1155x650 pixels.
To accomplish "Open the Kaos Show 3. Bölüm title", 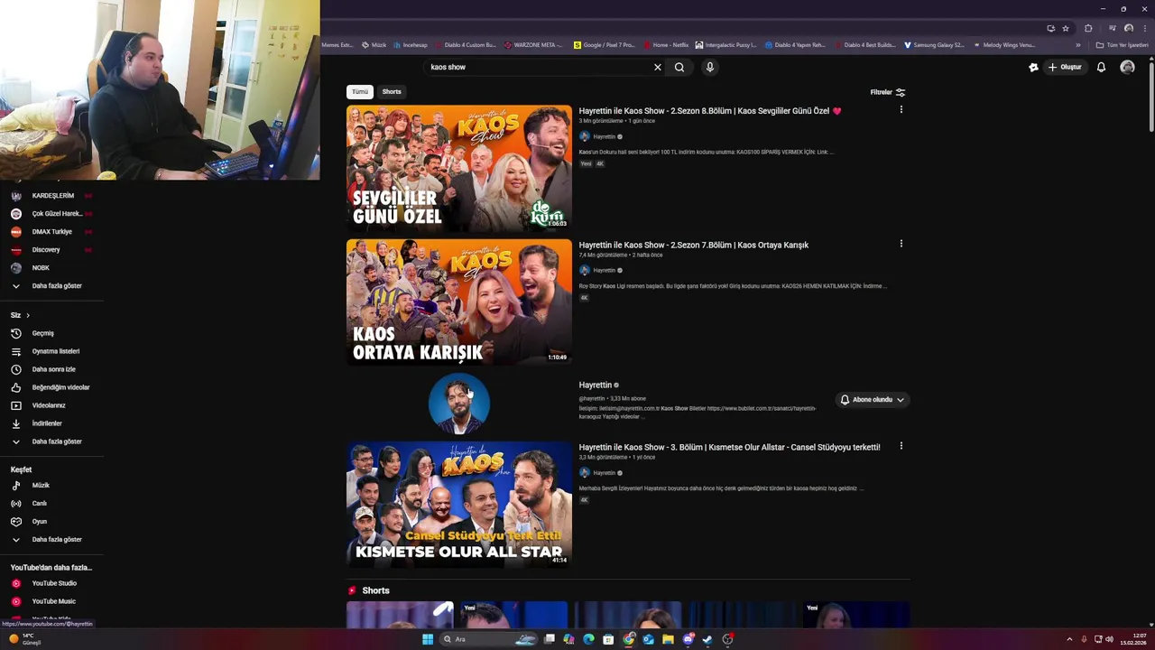I will (x=729, y=447).
